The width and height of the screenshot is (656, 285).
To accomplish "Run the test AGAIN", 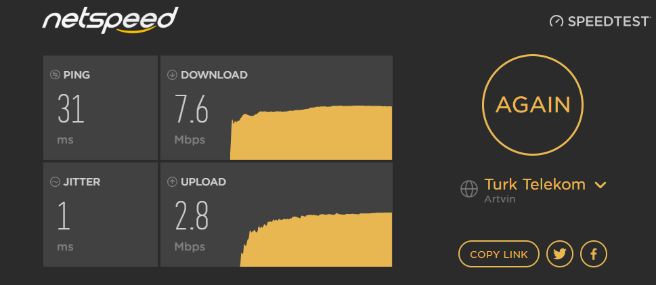I will [x=533, y=105].
